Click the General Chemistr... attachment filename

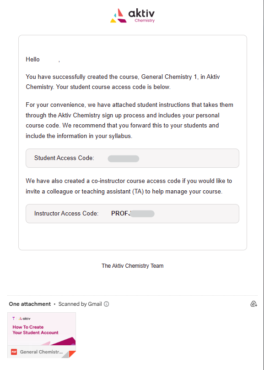tap(42, 352)
